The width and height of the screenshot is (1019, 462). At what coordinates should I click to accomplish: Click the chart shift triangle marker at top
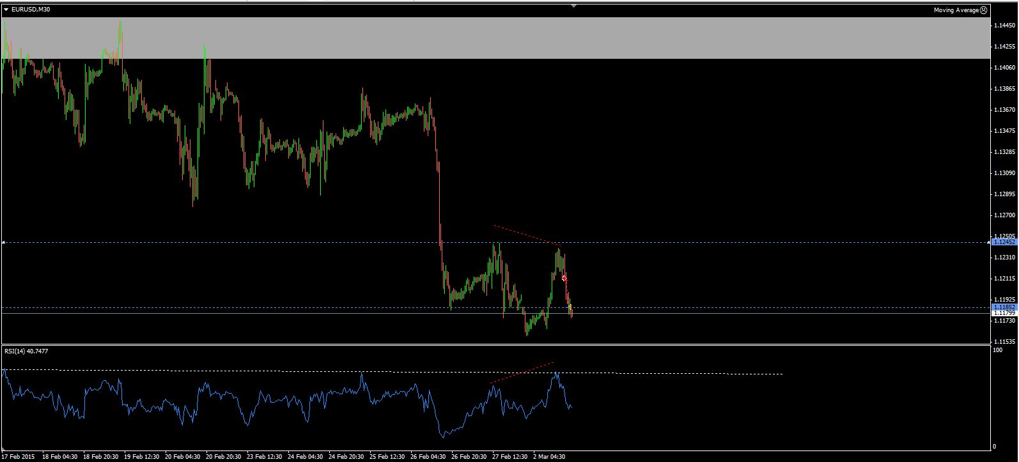(x=573, y=5)
